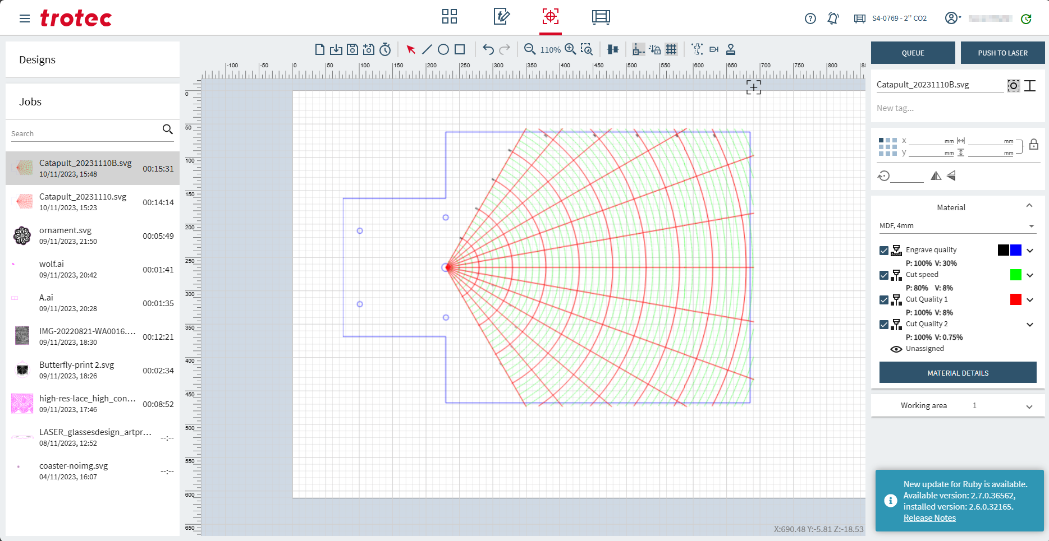Image resolution: width=1049 pixels, height=541 pixels.
Task: Open the hamburger main menu
Action: tap(25, 19)
